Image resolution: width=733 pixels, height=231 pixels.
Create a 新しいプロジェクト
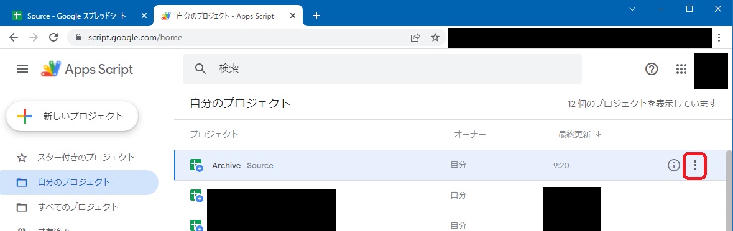click(x=72, y=116)
